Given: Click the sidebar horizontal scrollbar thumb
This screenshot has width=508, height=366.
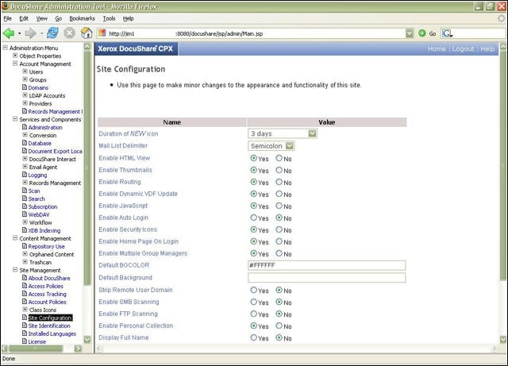Looking at the screenshot, I should click(x=36, y=349).
